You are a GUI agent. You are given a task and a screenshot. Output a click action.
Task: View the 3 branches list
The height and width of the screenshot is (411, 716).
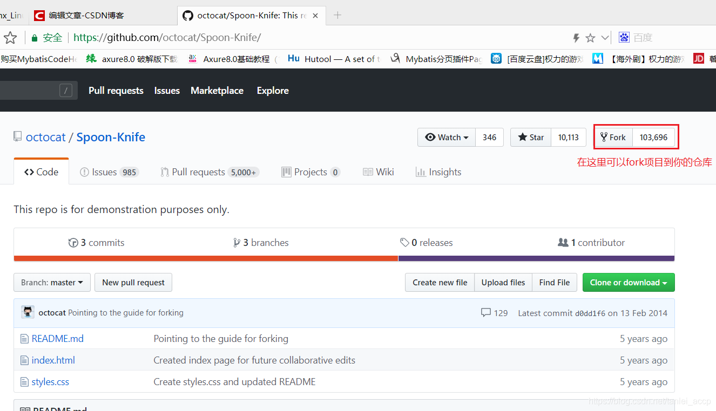pos(261,243)
